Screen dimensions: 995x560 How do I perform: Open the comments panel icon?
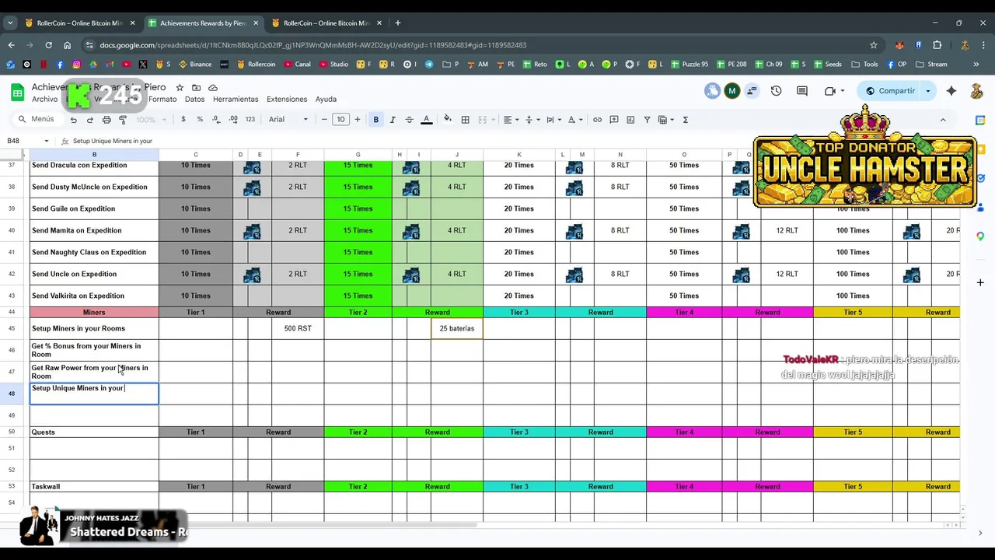click(x=802, y=91)
